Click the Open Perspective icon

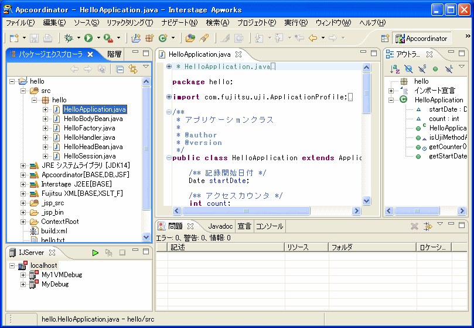tap(385, 39)
